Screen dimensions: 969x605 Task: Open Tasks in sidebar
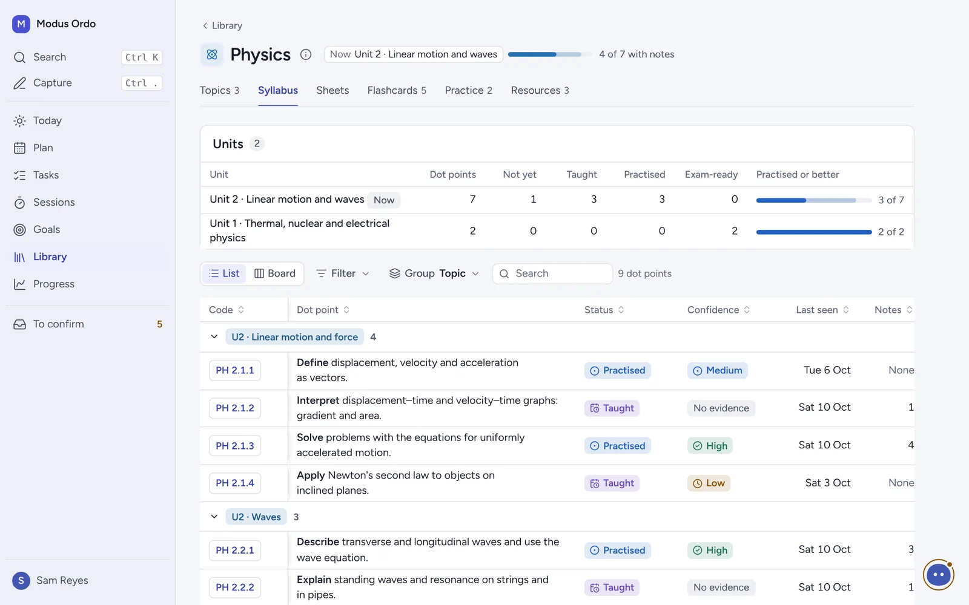click(x=87, y=175)
